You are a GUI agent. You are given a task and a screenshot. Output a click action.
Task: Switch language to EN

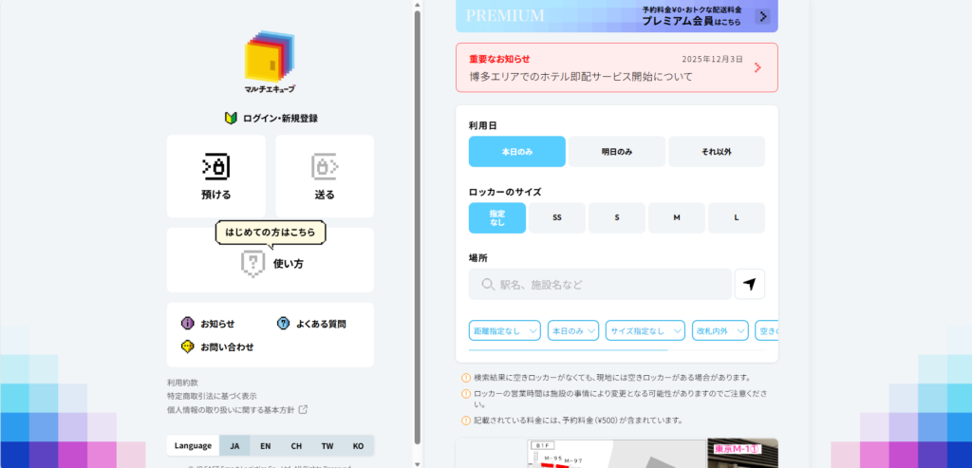click(x=266, y=445)
